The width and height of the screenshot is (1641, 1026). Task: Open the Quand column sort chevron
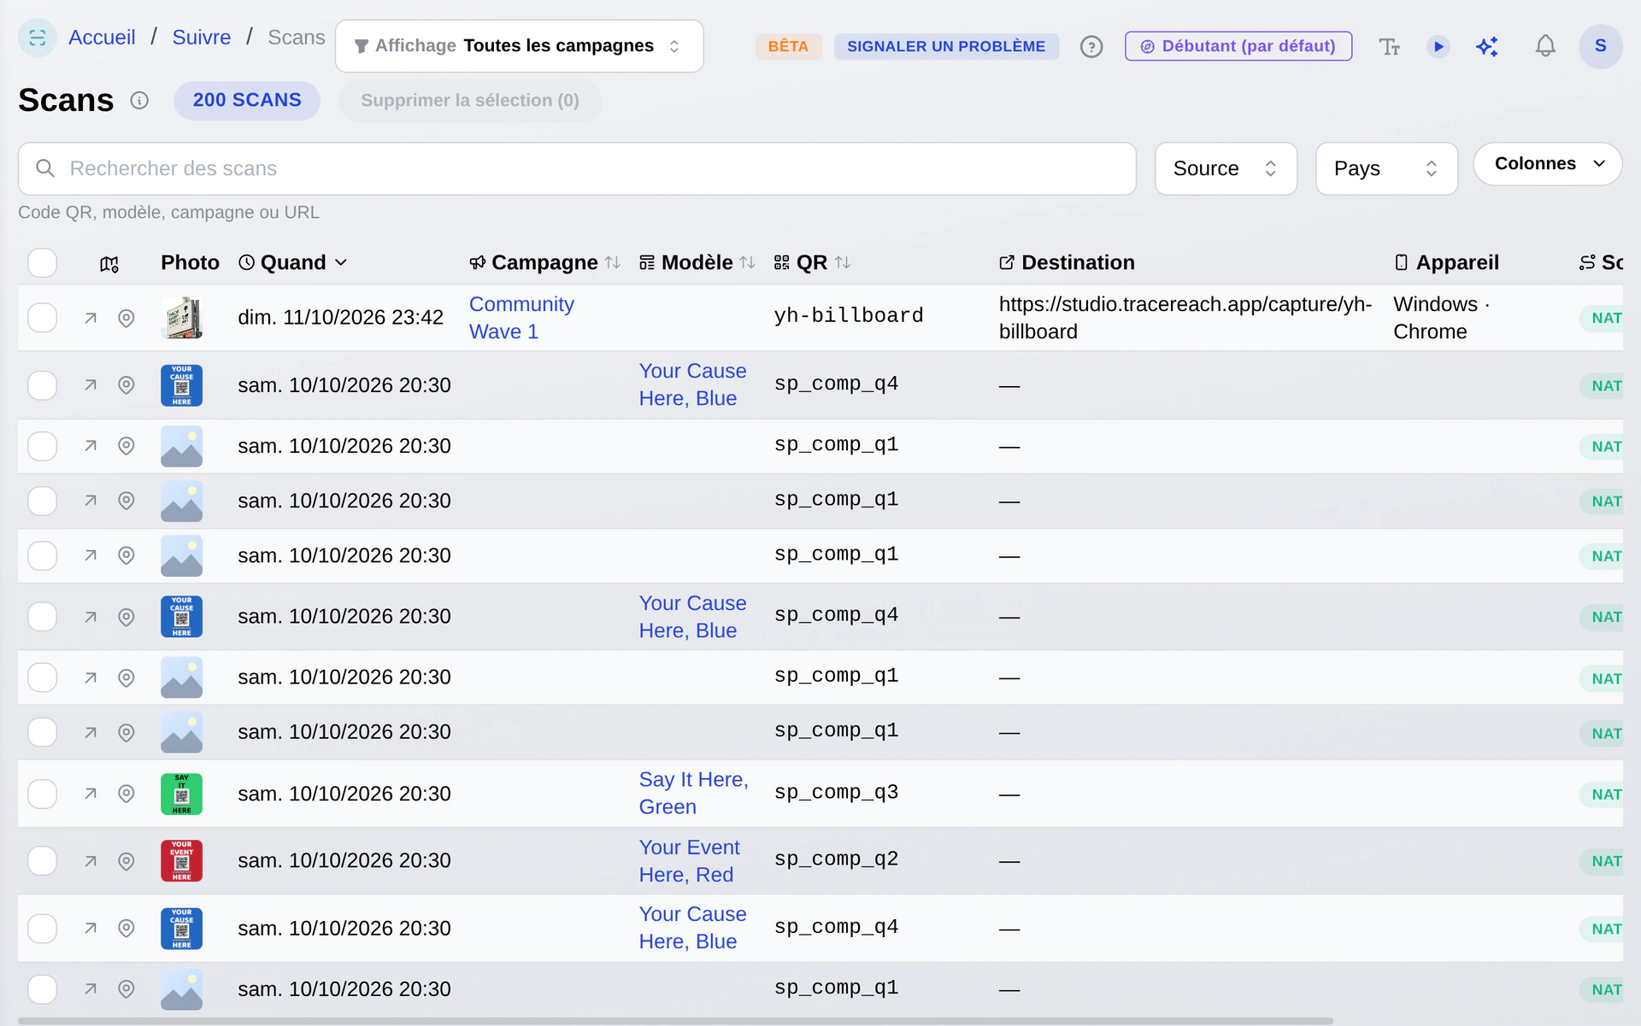point(341,263)
